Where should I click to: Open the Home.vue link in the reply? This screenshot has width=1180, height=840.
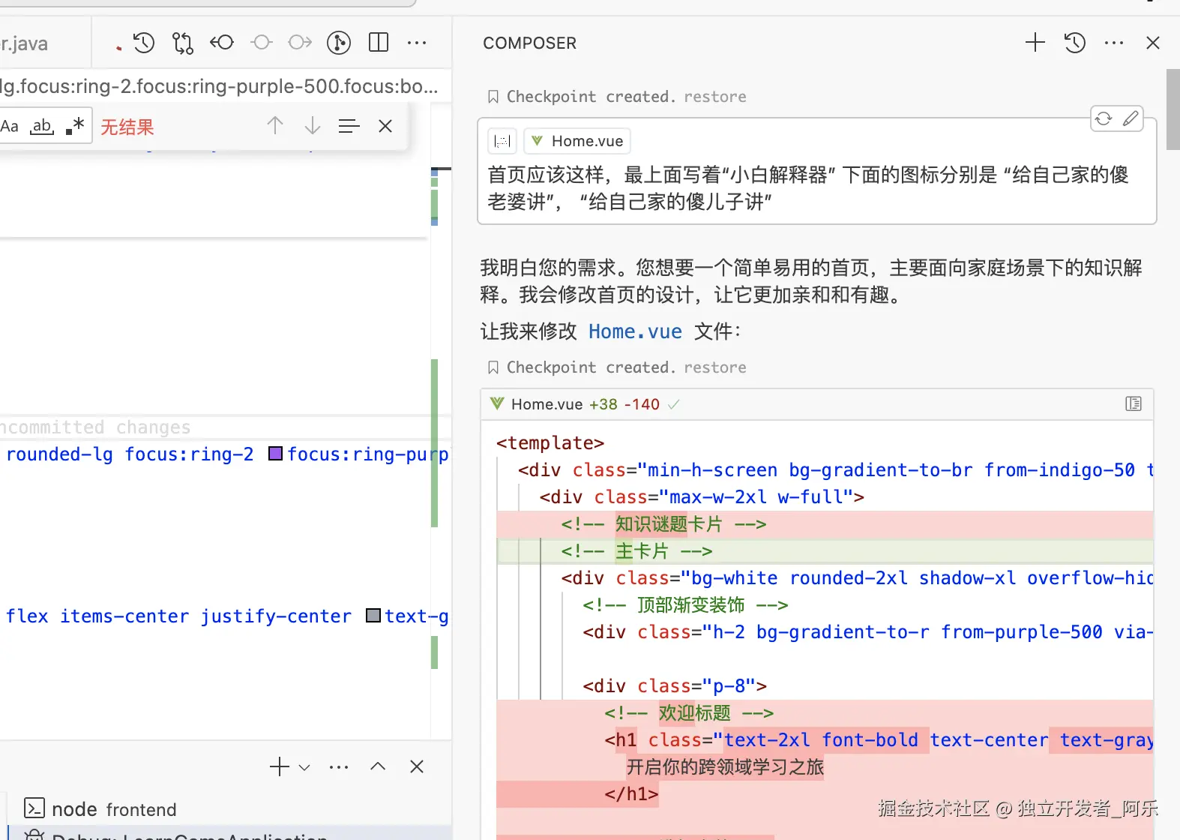point(635,331)
